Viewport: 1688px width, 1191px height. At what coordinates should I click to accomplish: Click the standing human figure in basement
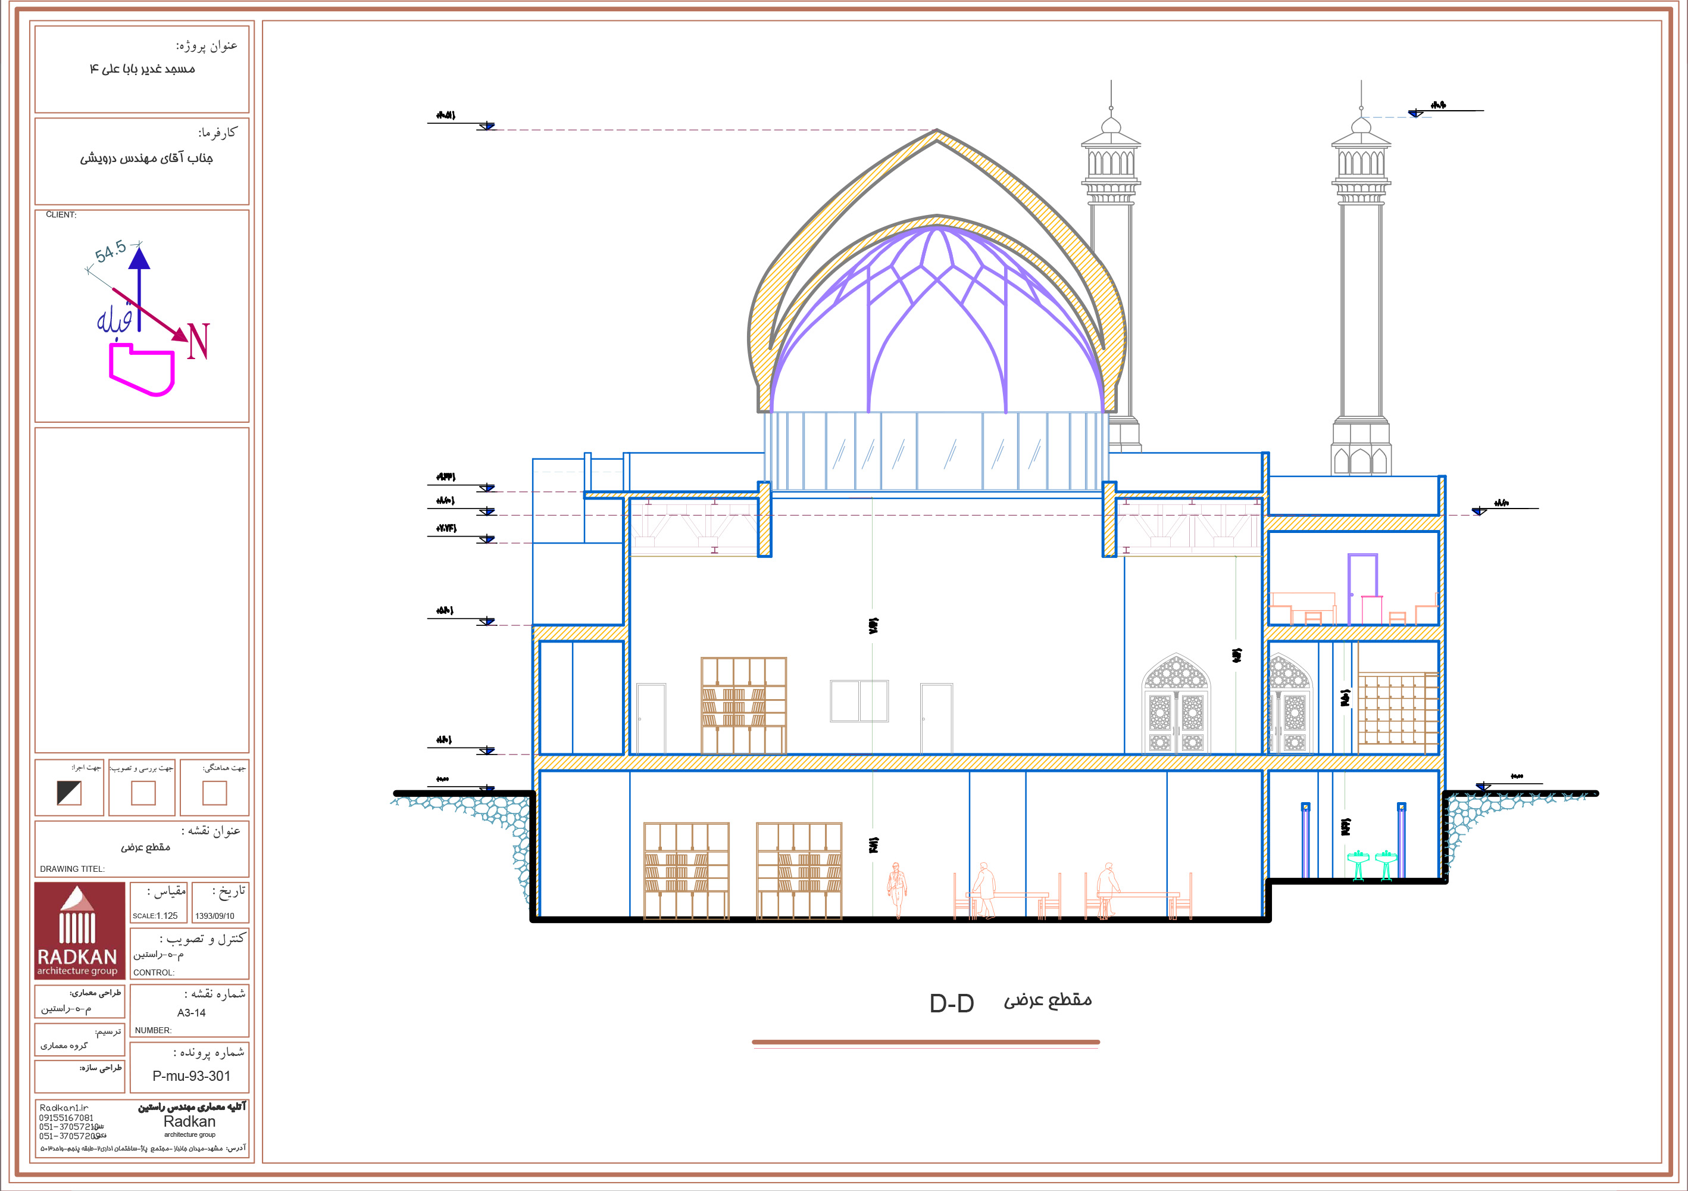click(x=897, y=890)
